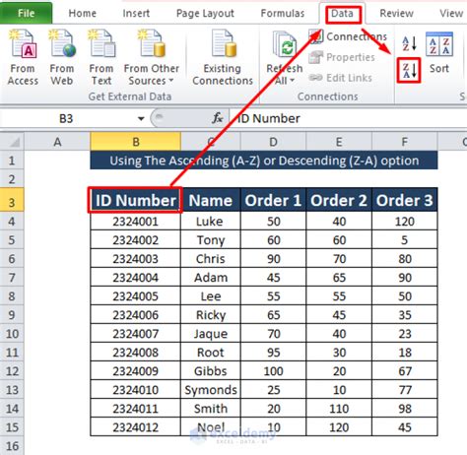Switch to the Page Layout tab
467x455 pixels.
[x=205, y=13]
